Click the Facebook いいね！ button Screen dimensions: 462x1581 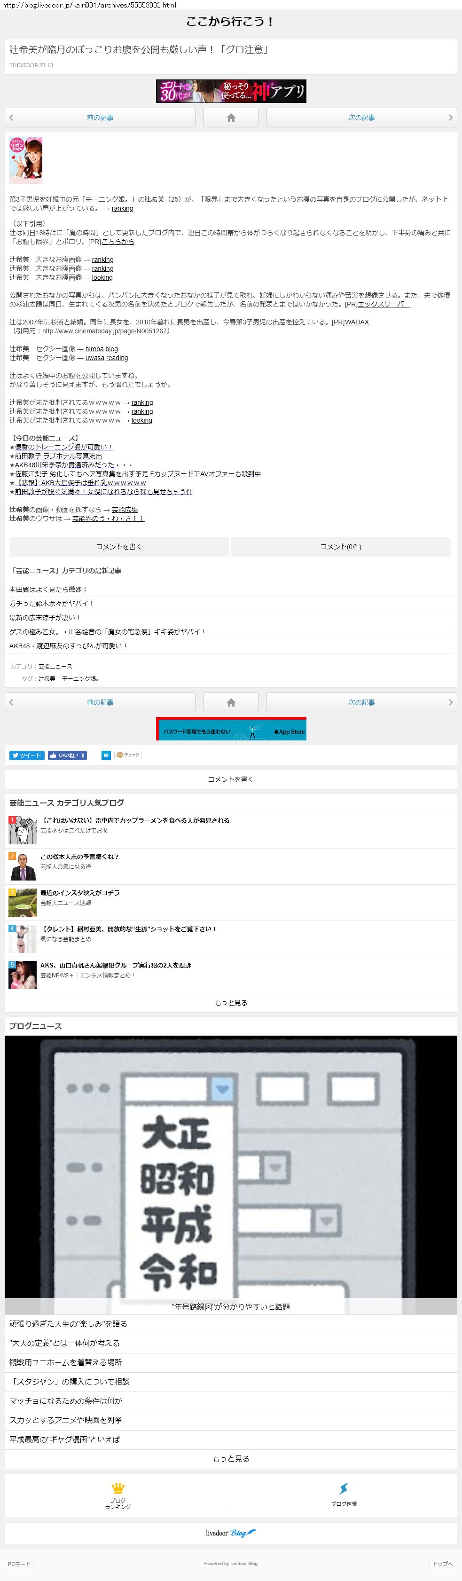tap(68, 755)
